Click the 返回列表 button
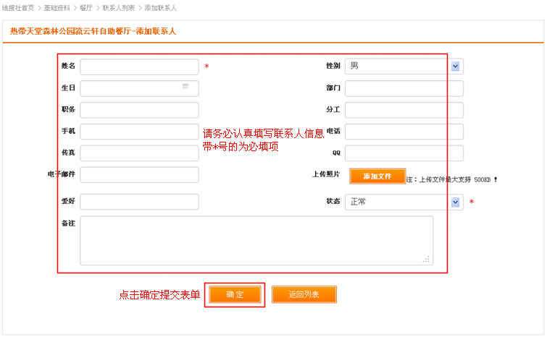This screenshot has height=342, width=547. click(x=304, y=294)
